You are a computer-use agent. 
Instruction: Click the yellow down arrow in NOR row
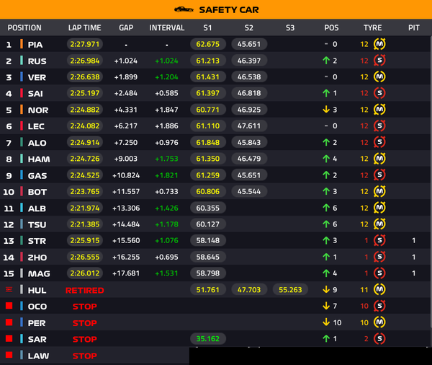(326, 110)
